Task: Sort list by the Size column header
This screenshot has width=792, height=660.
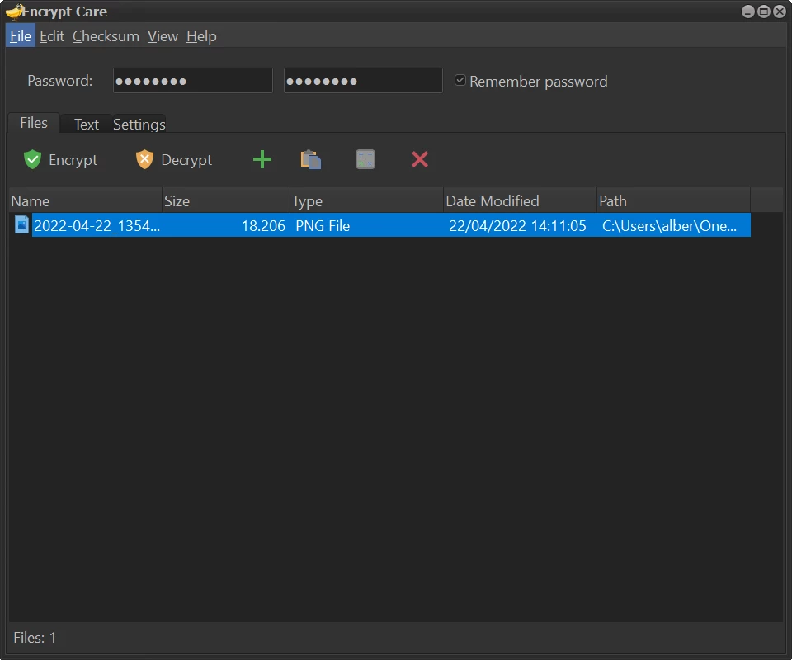Action: coord(226,201)
